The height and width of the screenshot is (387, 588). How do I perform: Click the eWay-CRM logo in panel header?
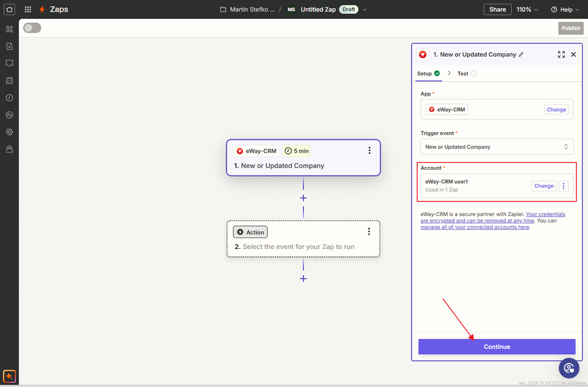point(423,55)
